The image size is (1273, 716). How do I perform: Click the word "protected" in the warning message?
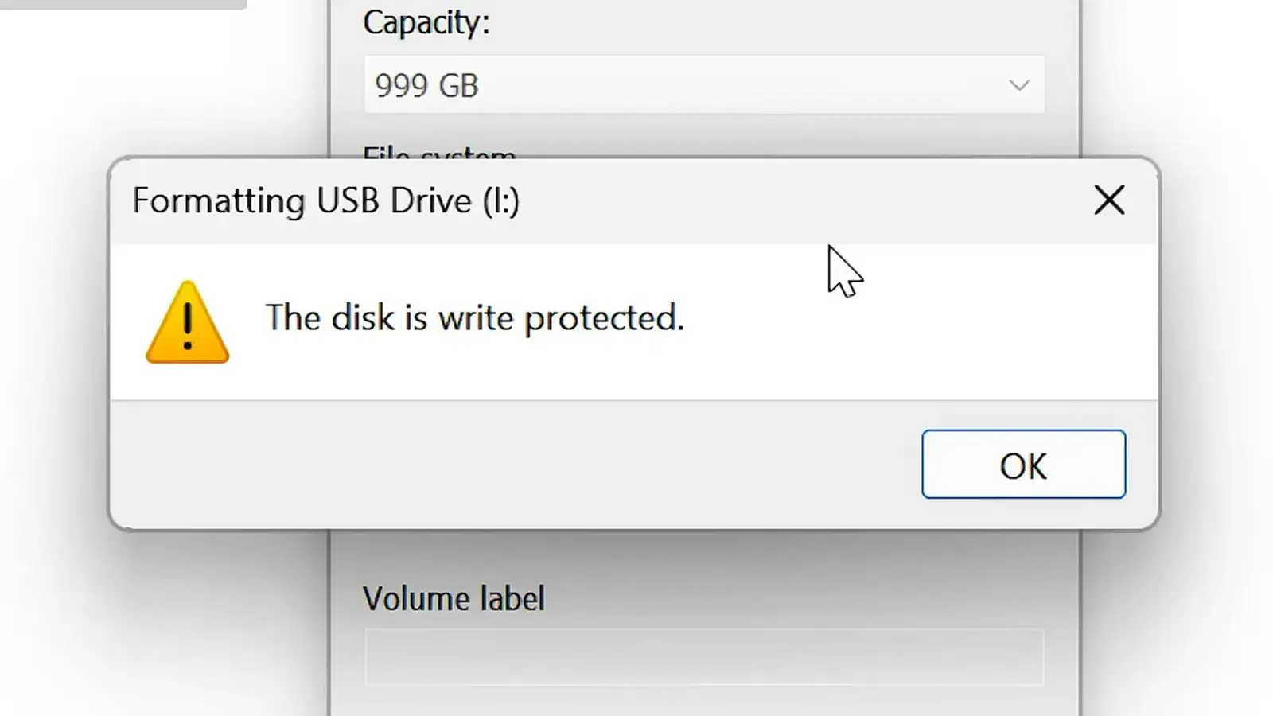click(x=603, y=319)
